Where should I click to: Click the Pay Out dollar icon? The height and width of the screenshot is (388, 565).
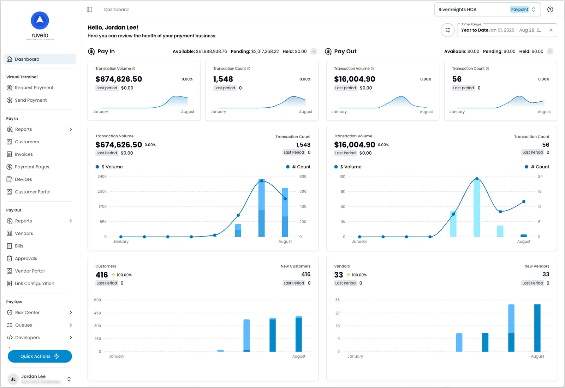point(328,52)
